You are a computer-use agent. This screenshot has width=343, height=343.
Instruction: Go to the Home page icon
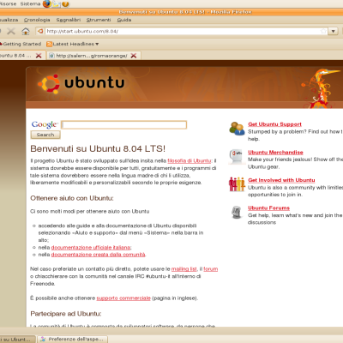click(x=26, y=31)
